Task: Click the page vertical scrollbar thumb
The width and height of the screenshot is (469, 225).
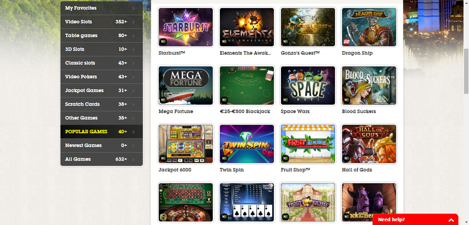Action: pos(466,71)
